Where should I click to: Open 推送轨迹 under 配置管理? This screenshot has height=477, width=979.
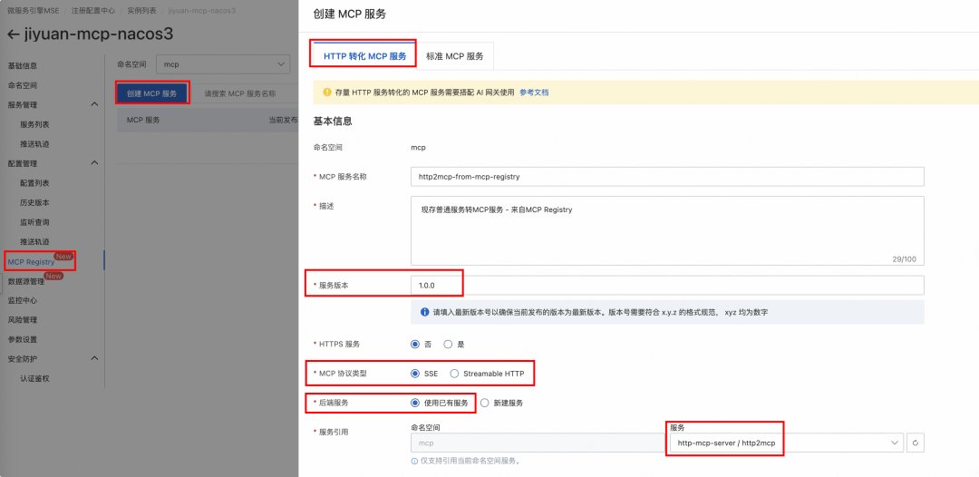click(x=35, y=241)
